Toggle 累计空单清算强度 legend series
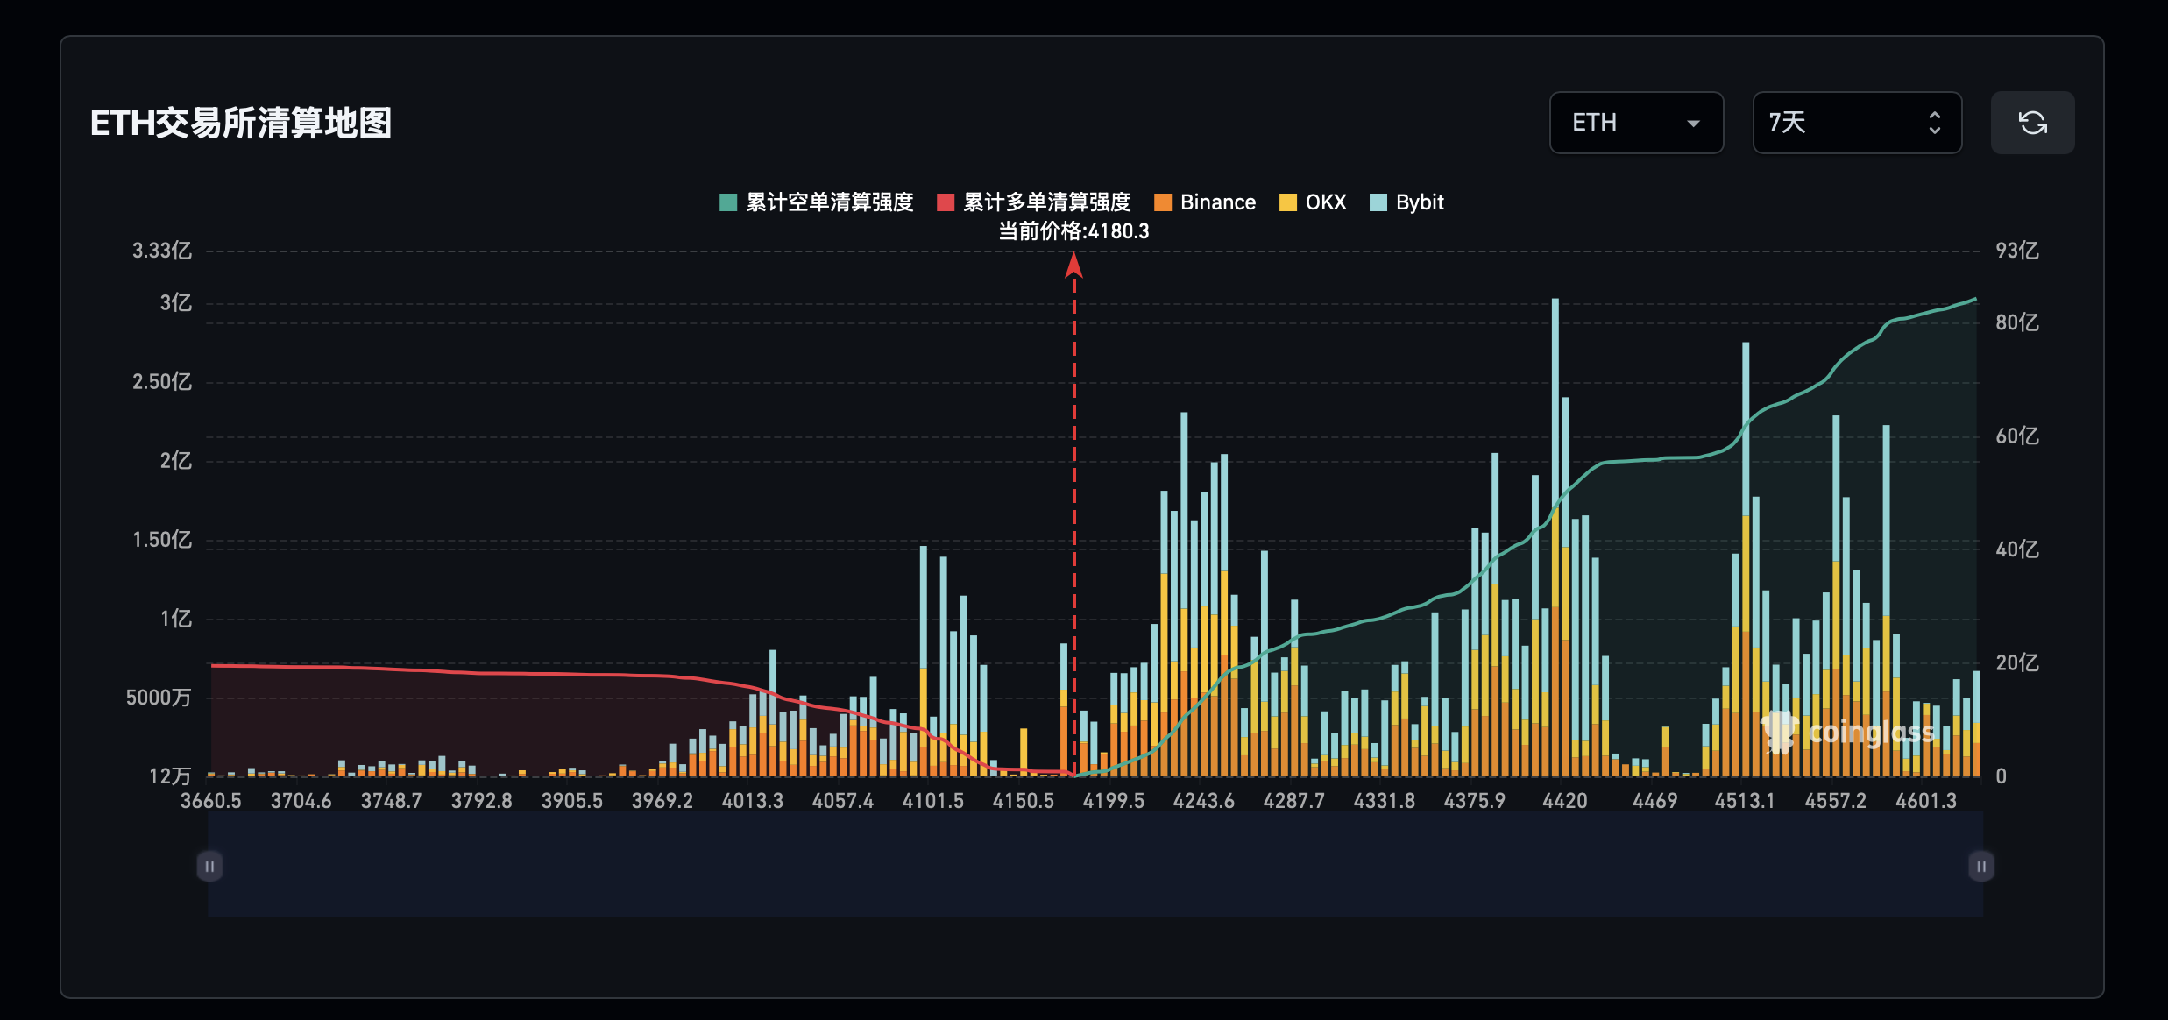The width and height of the screenshot is (2168, 1020). click(x=816, y=202)
